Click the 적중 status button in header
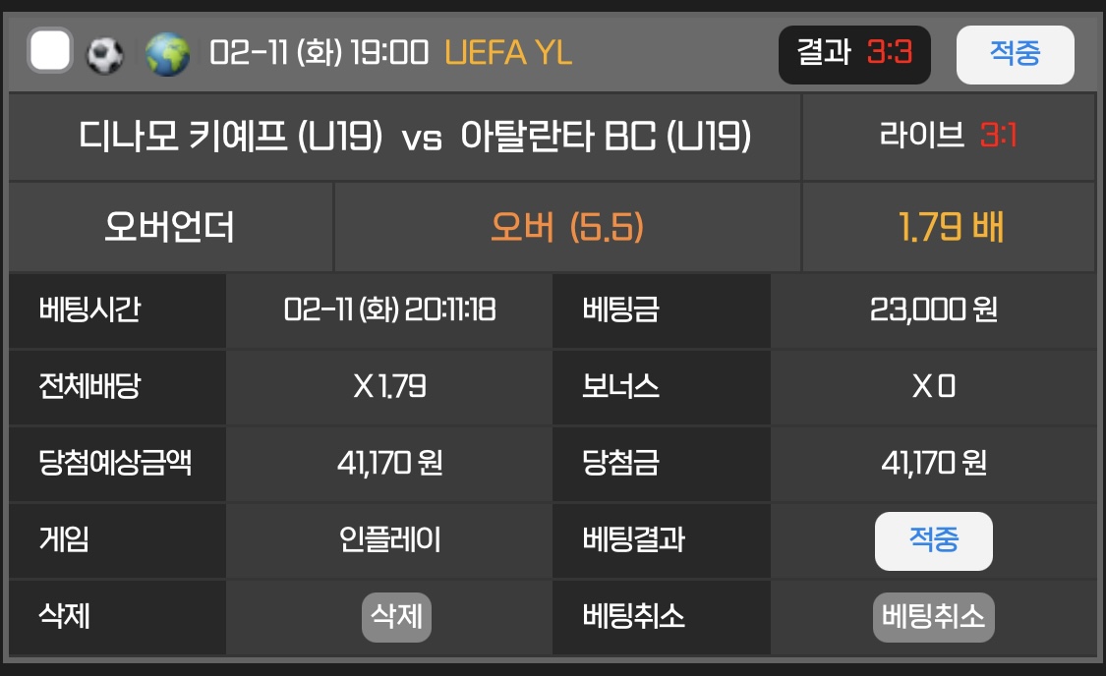1106x676 pixels. [x=1015, y=54]
